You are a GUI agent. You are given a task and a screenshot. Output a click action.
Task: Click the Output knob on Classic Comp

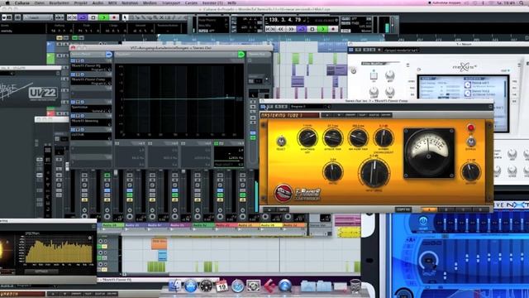pyautogui.click(x=471, y=171)
